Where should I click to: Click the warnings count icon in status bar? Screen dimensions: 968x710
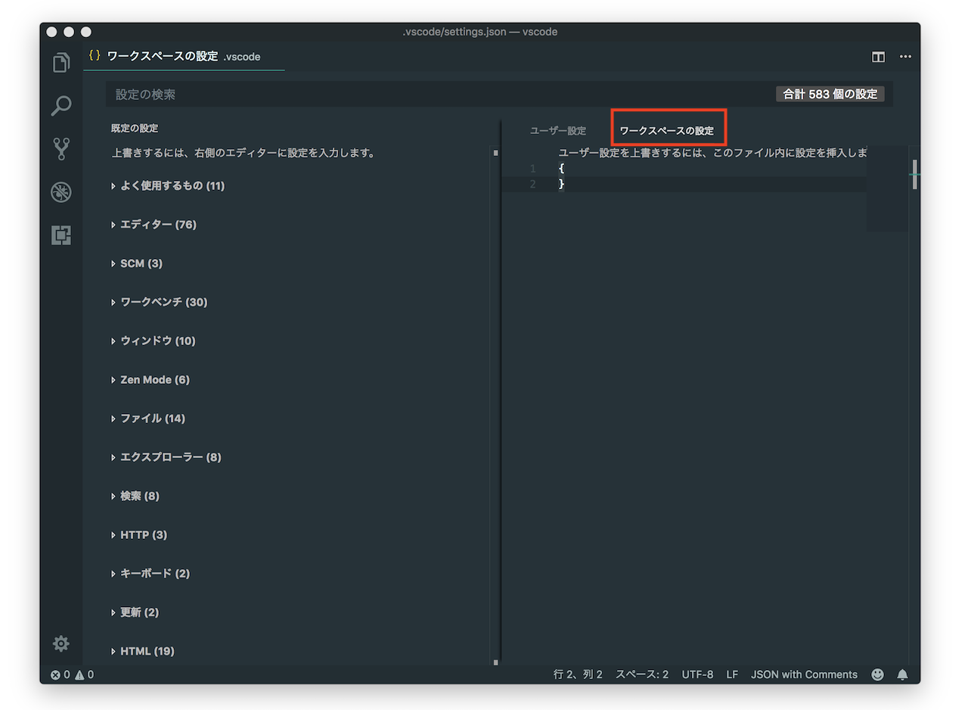79,674
